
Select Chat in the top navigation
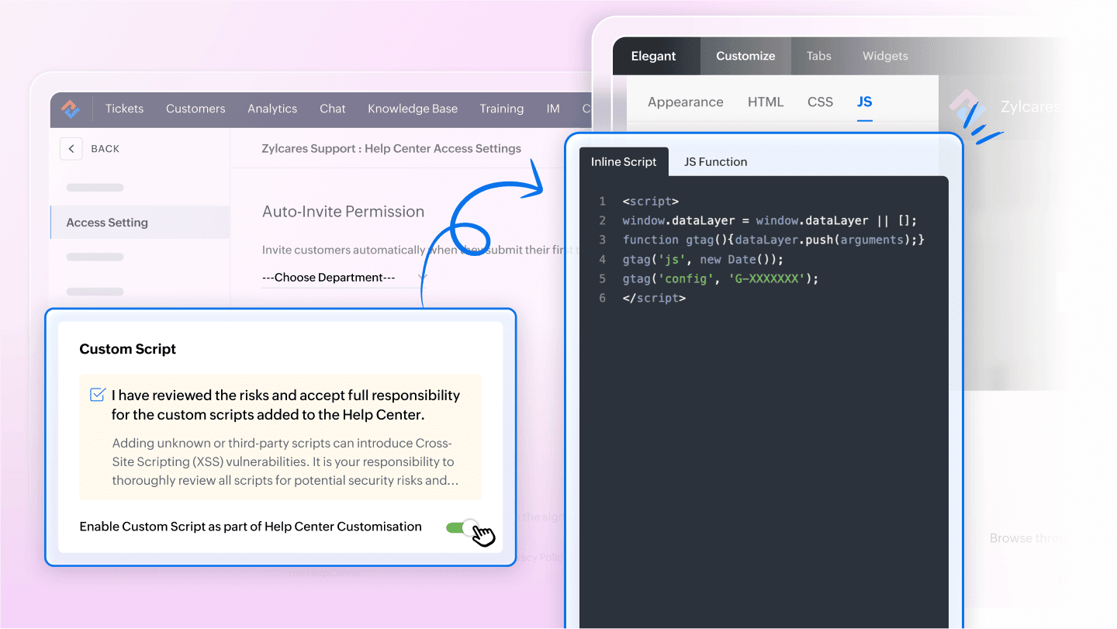[332, 109]
